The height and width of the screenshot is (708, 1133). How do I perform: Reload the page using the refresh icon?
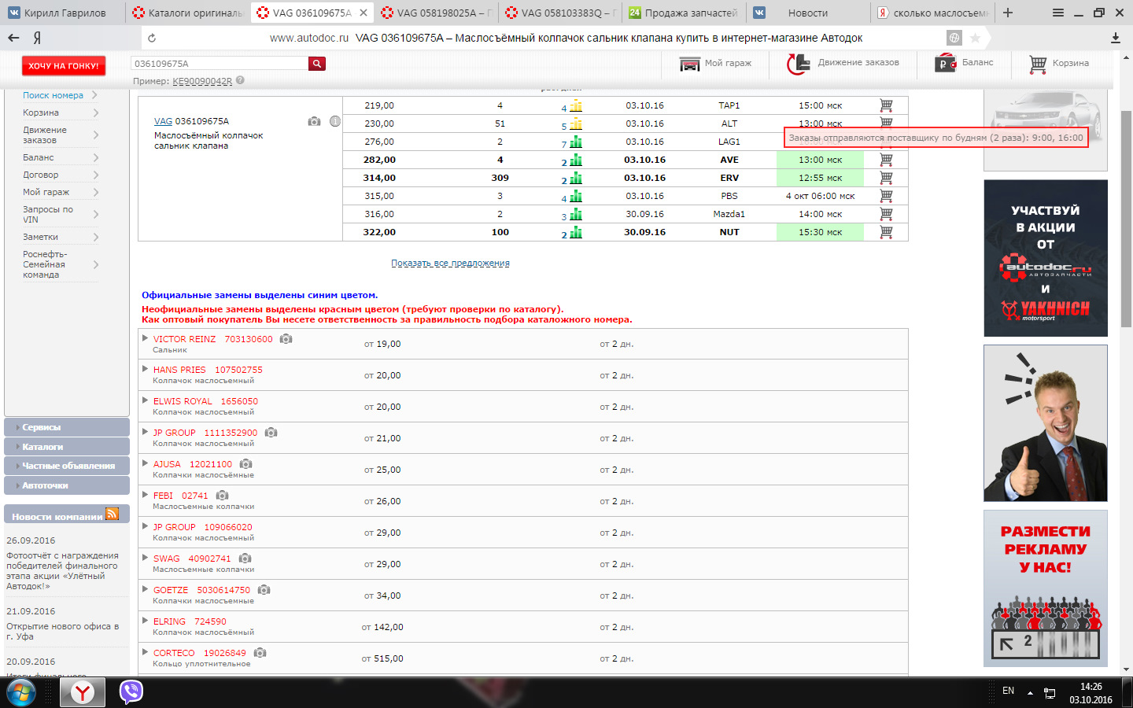point(152,38)
